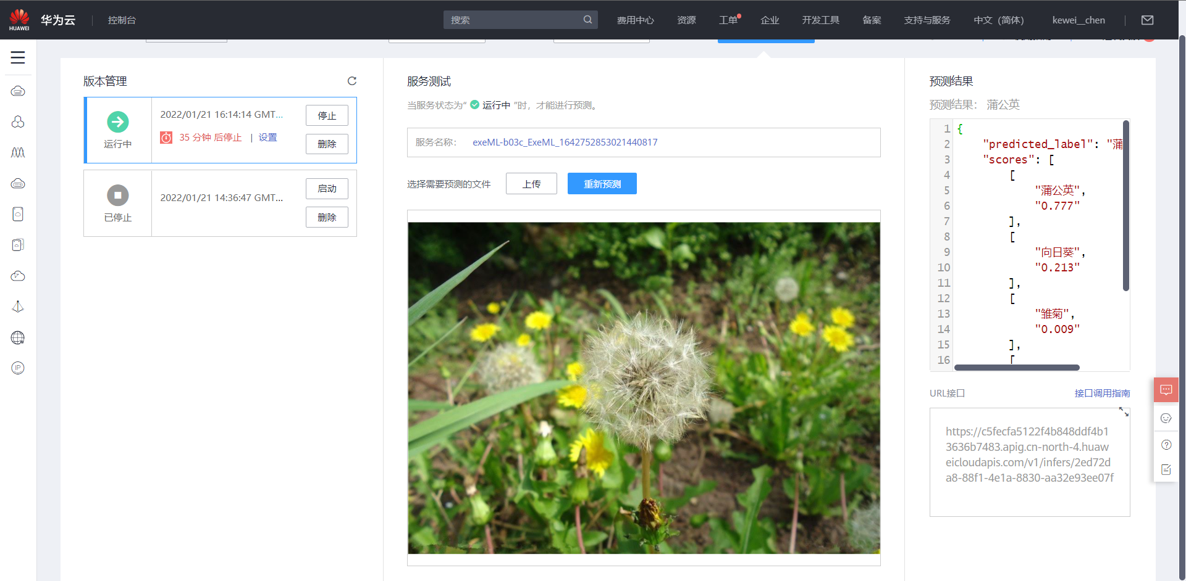This screenshot has width=1186, height=581.
Task: Refresh the version management list
Action: (x=352, y=81)
